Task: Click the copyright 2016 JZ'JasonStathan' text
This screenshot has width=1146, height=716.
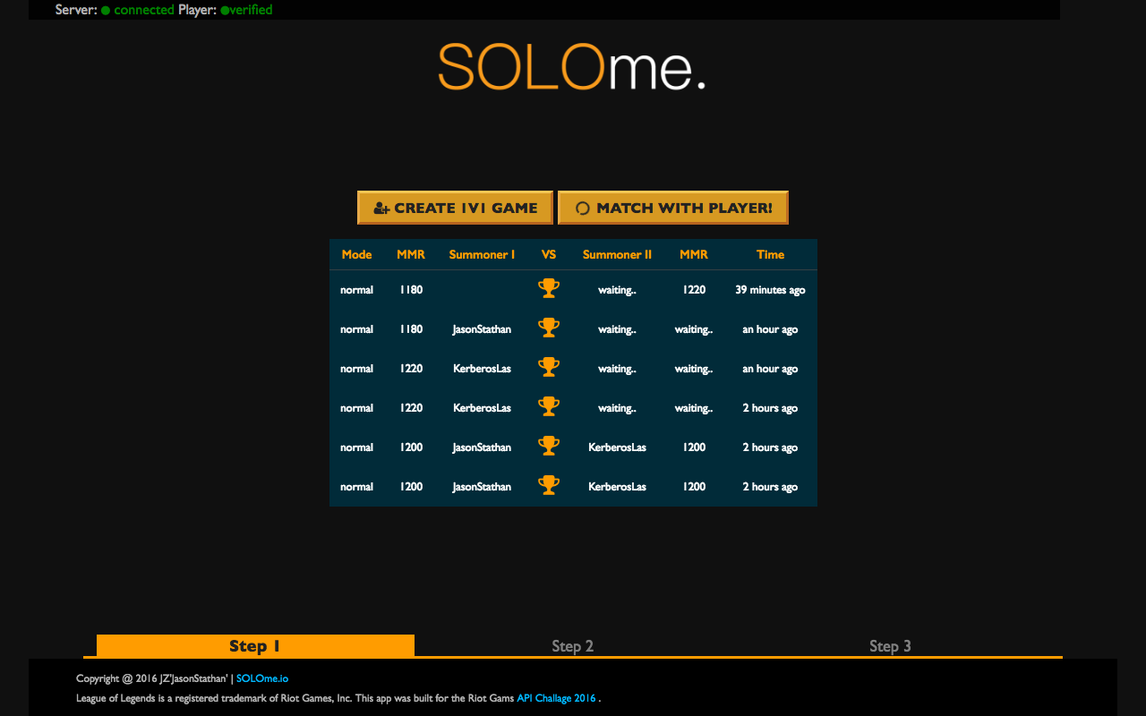Action: pyautogui.click(x=152, y=678)
